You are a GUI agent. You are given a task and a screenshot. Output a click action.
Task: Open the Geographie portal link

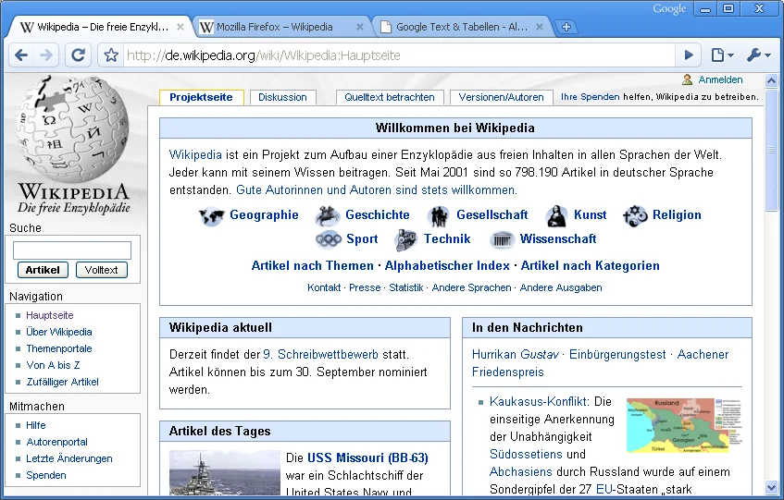264,215
